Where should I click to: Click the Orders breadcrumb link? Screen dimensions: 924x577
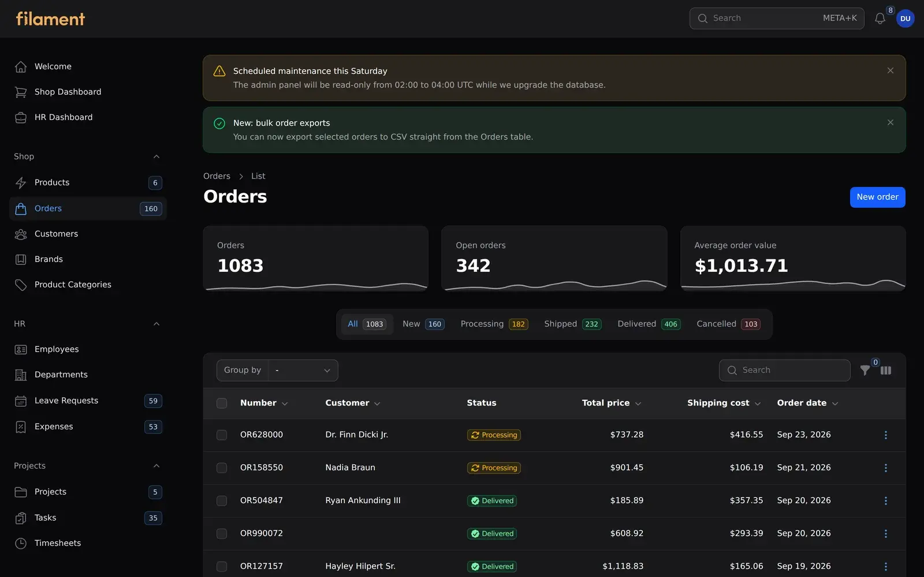[217, 176]
